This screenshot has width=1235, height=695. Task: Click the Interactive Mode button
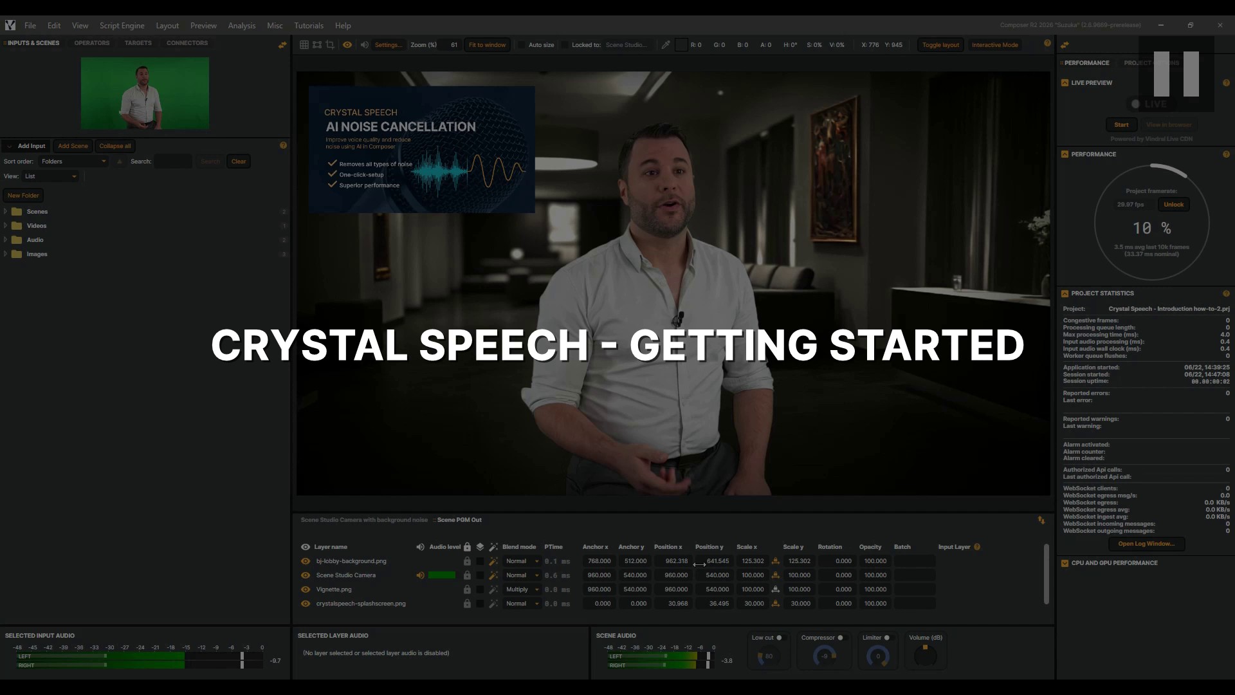click(x=994, y=45)
